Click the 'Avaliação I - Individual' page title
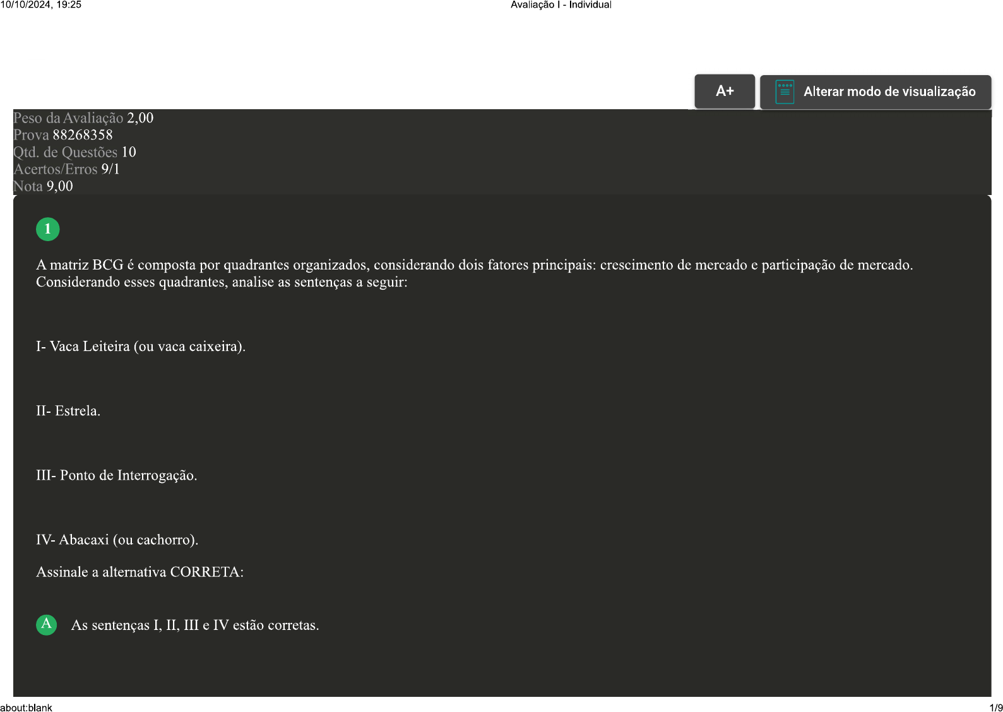 561,5
